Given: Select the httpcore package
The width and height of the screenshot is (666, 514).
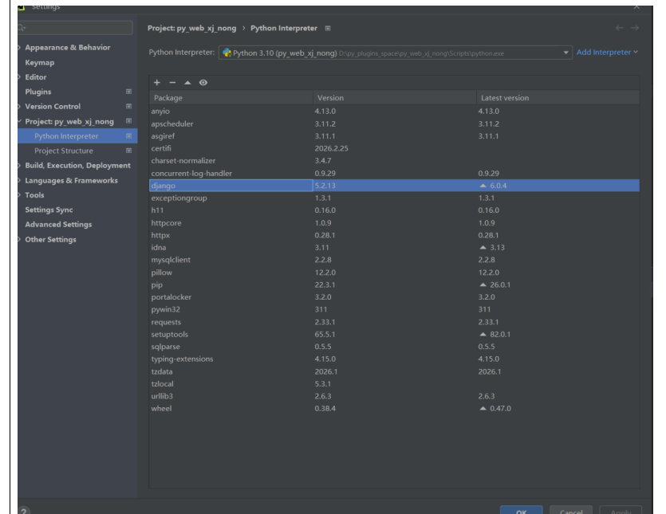Looking at the screenshot, I should (x=394, y=223).
